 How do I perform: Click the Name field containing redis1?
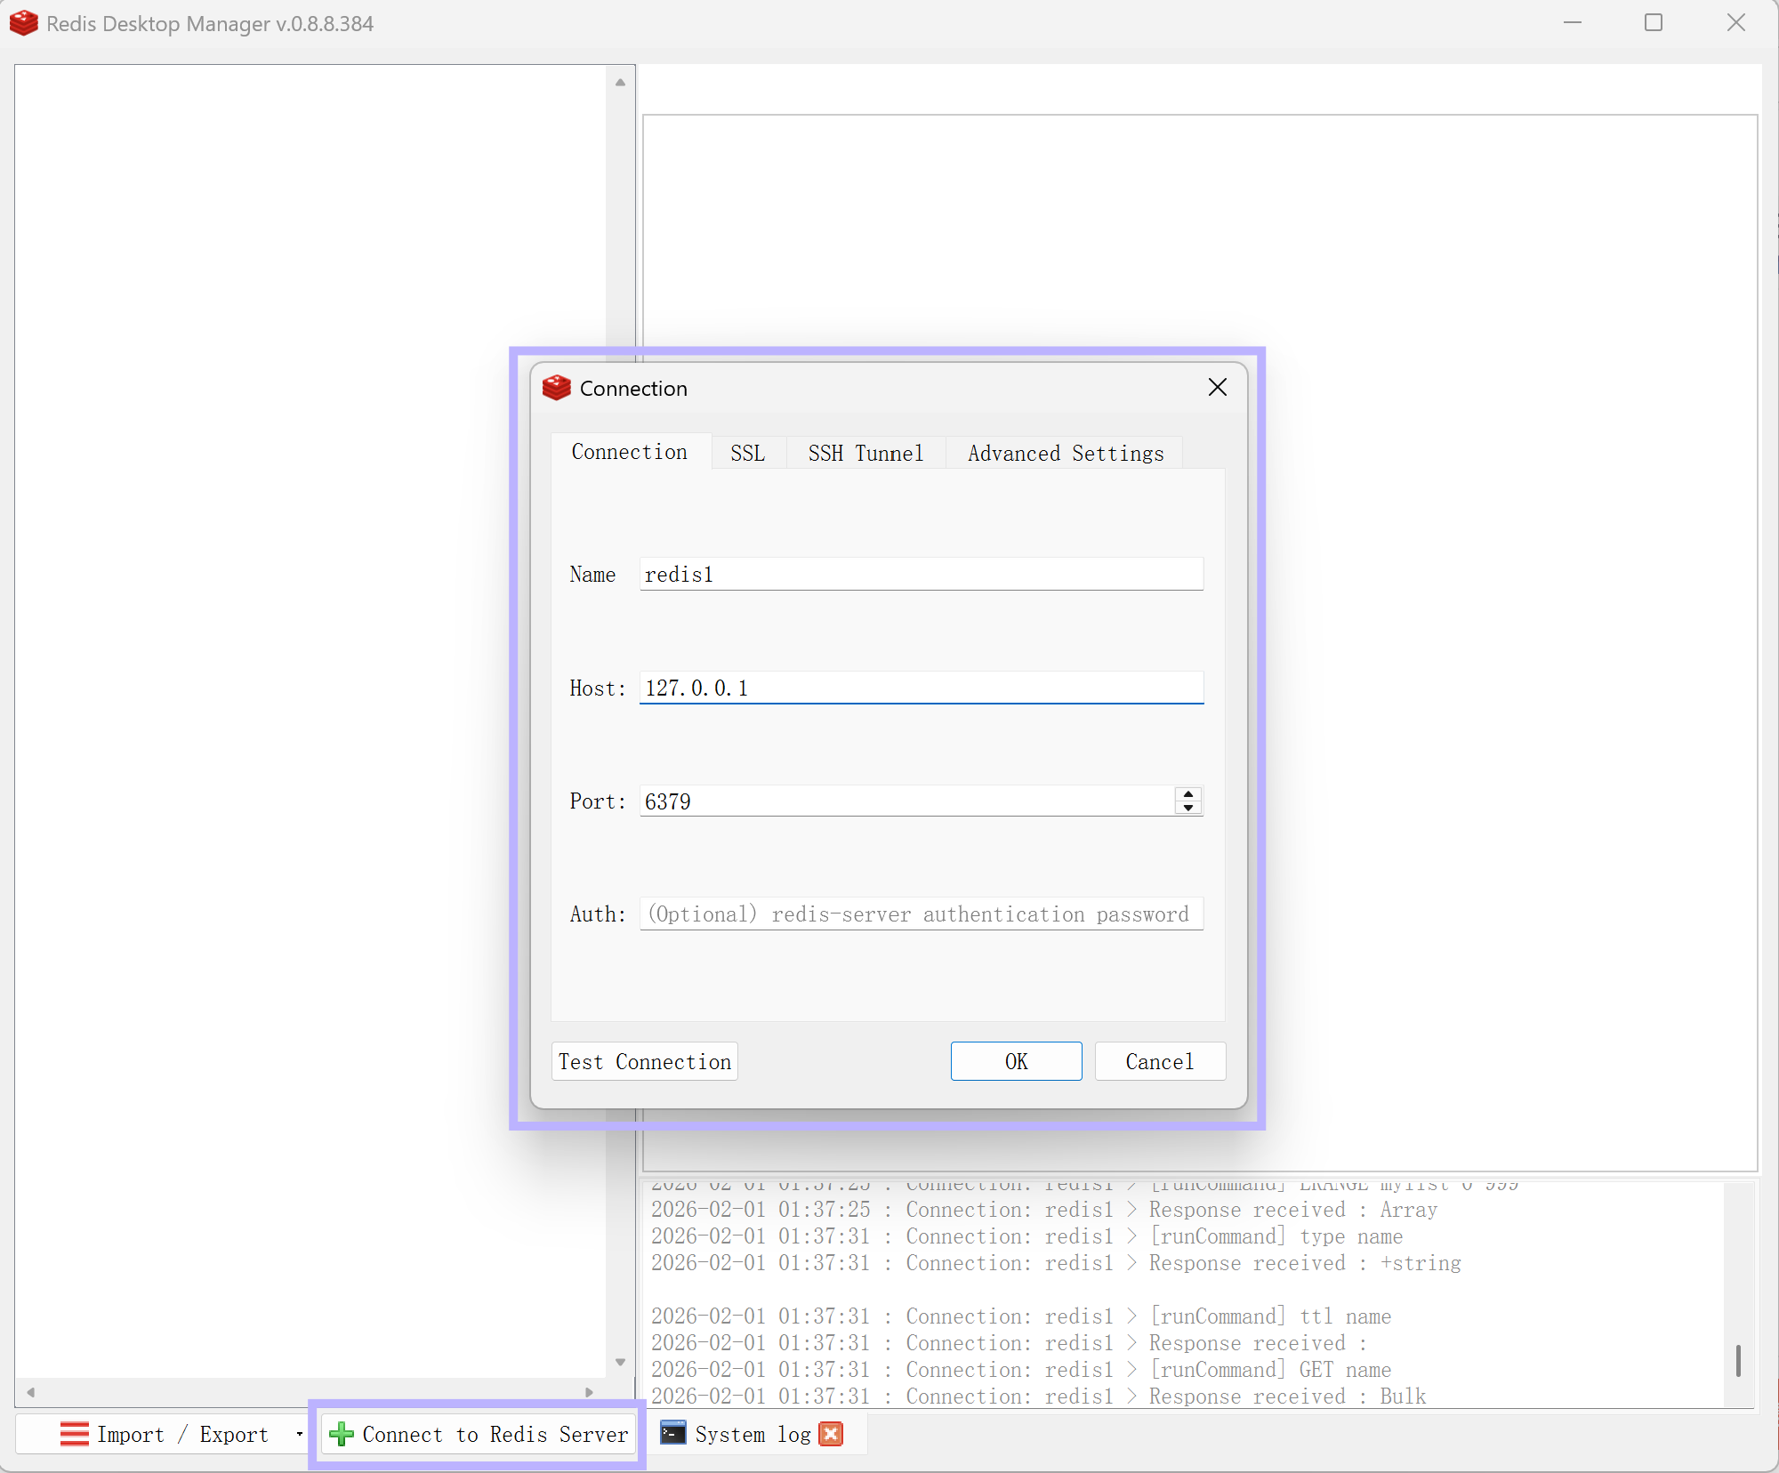pyautogui.click(x=922, y=574)
